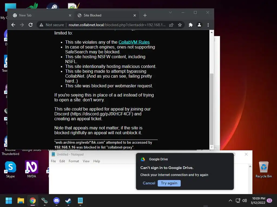Open Notepad's View menu
The height and width of the screenshot is (207, 277).
click(86, 161)
